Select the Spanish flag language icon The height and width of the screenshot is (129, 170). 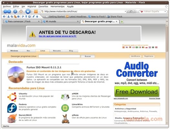click(123, 47)
